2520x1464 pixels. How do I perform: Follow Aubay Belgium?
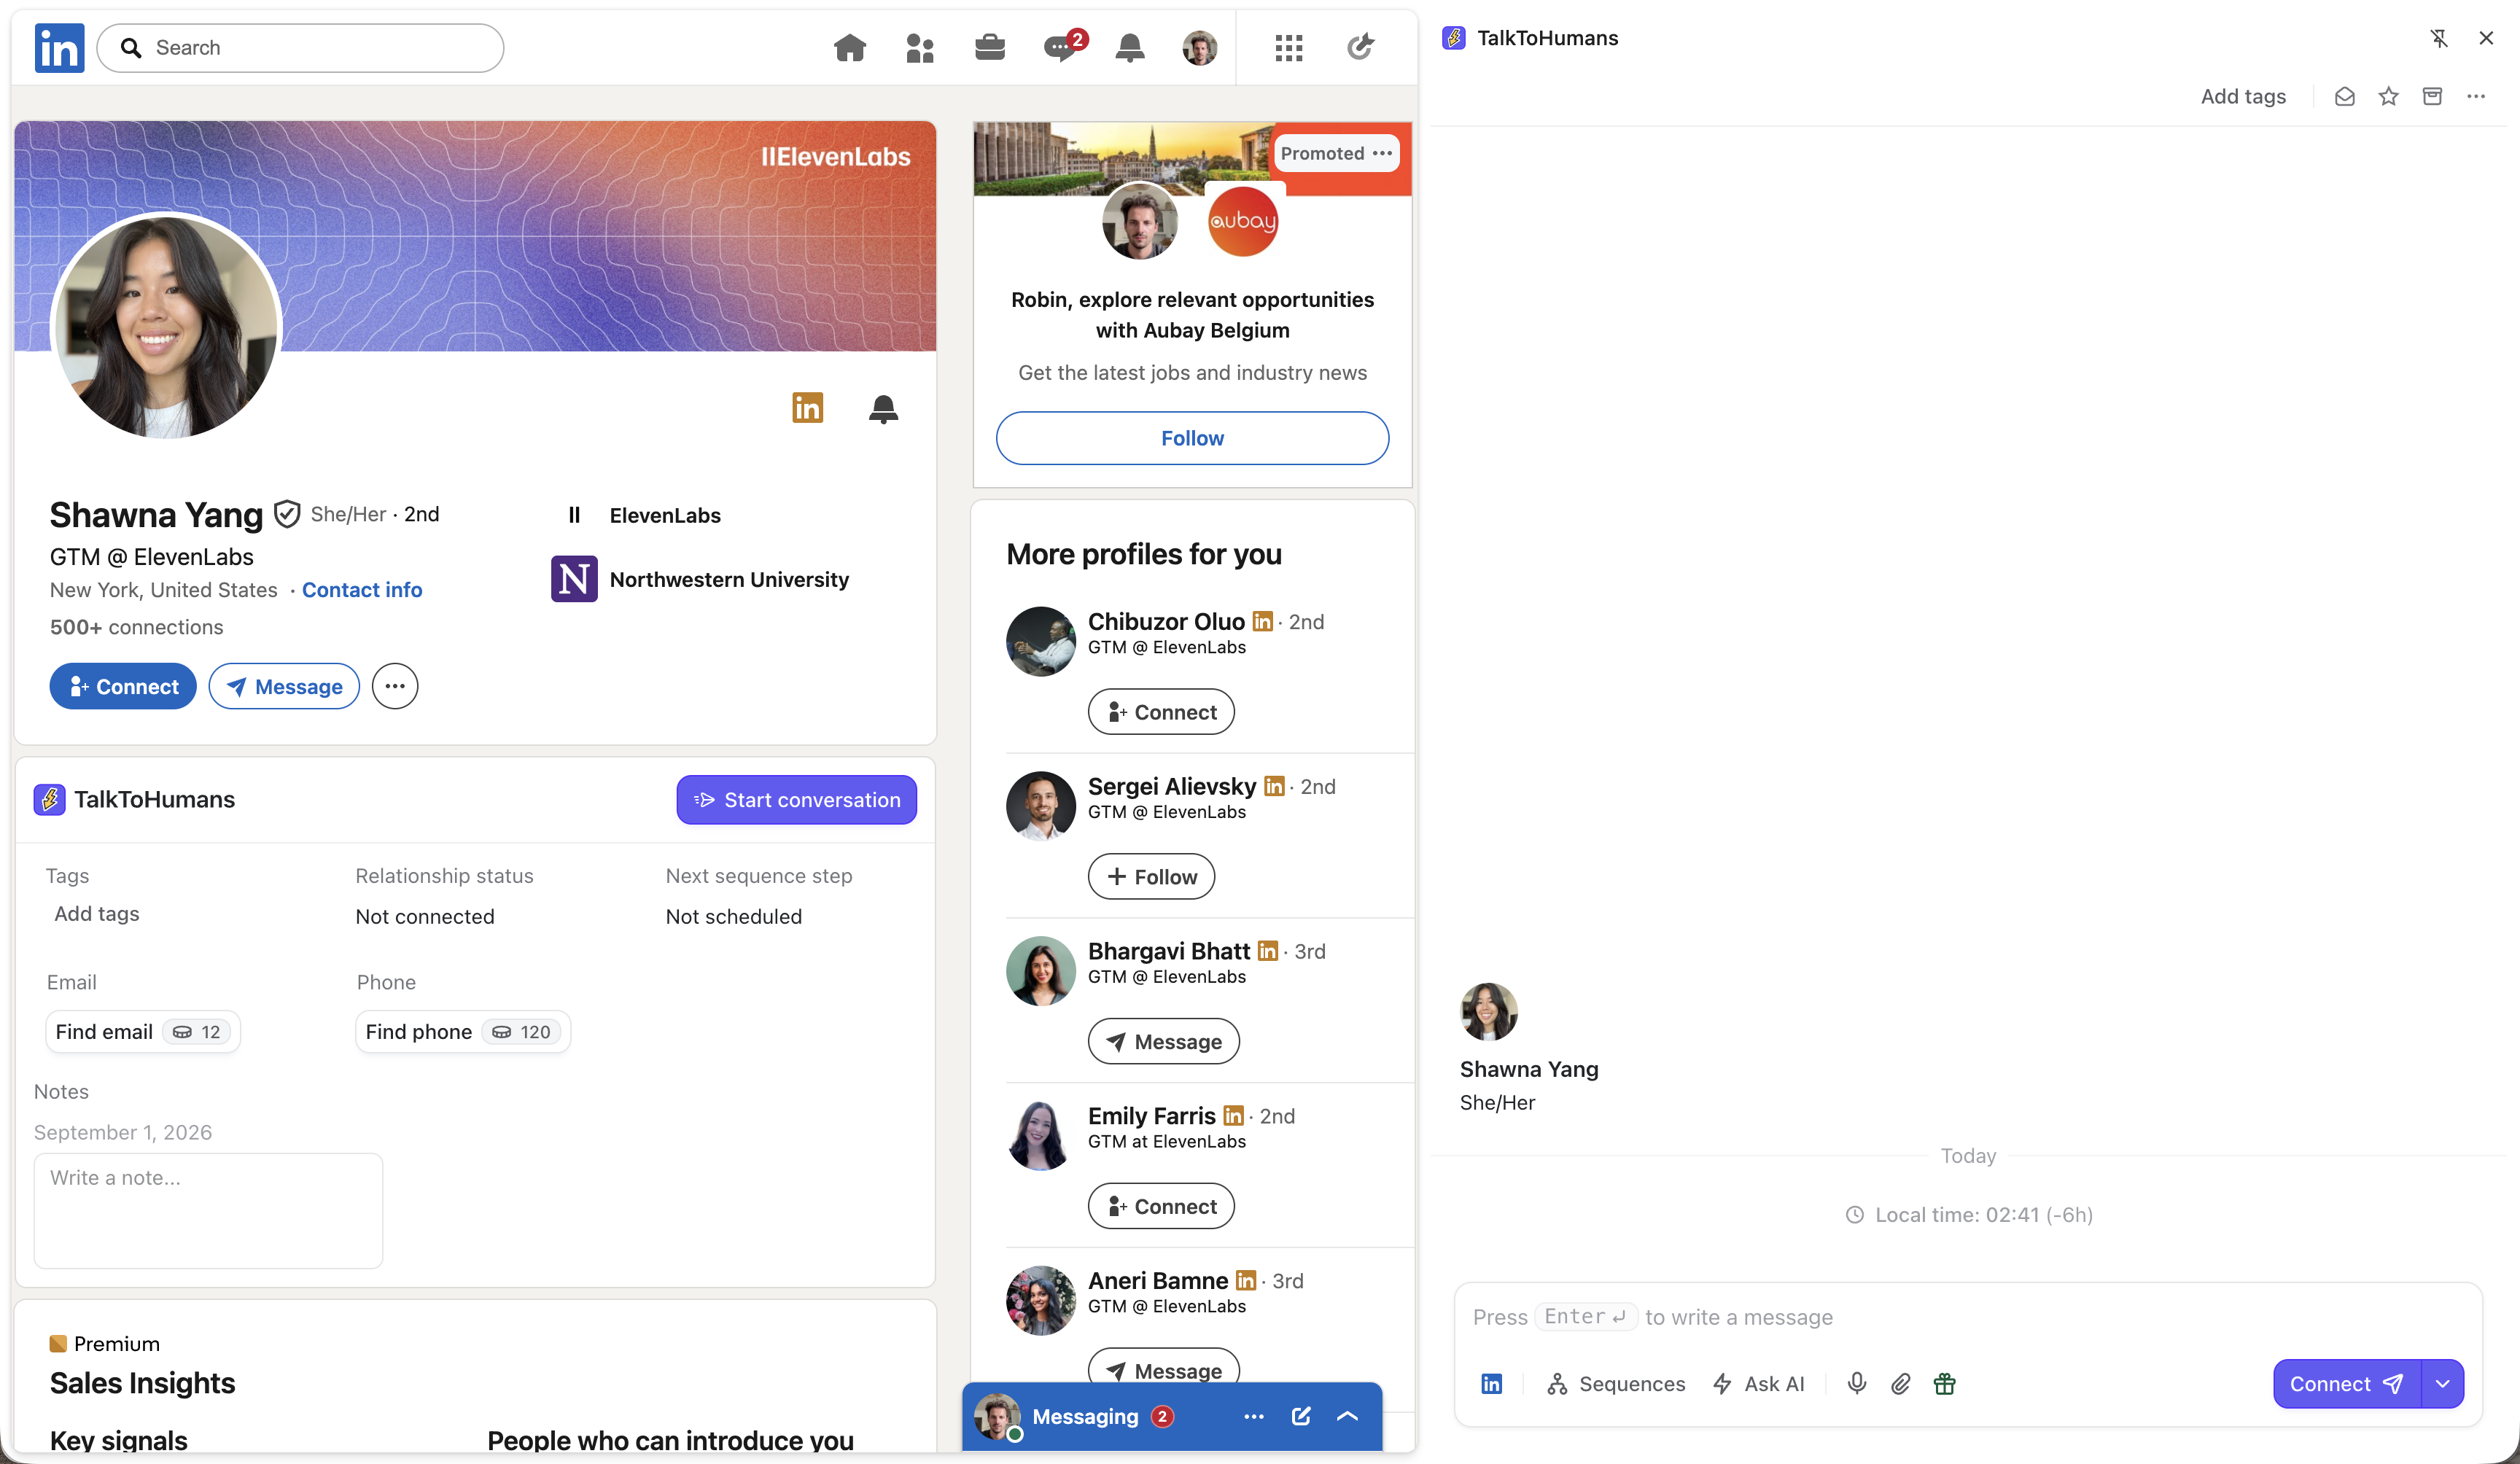(1192, 438)
